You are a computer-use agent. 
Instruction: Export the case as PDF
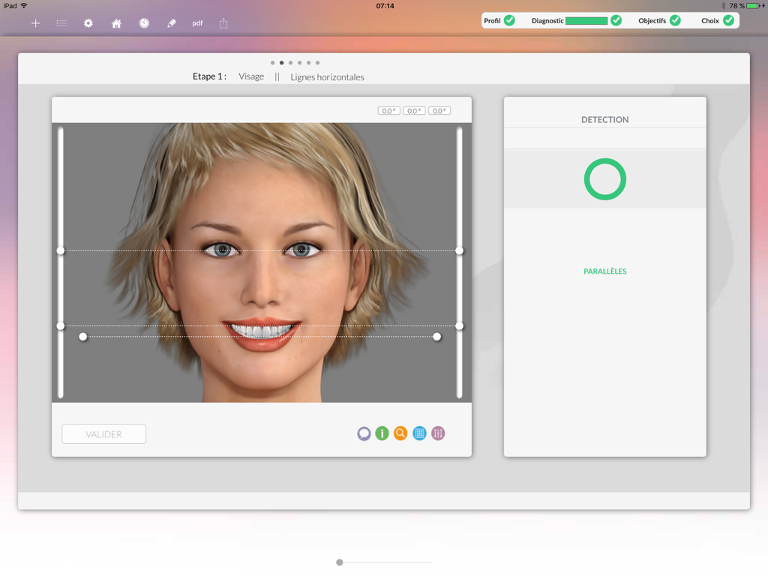196,23
